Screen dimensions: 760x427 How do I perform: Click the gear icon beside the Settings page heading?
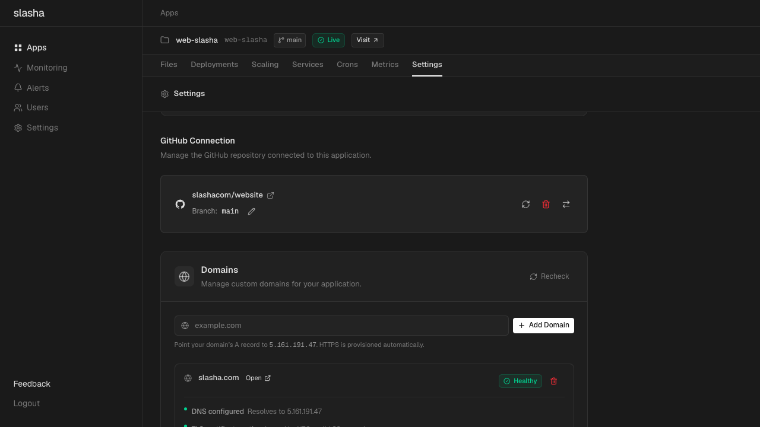point(164,94)
